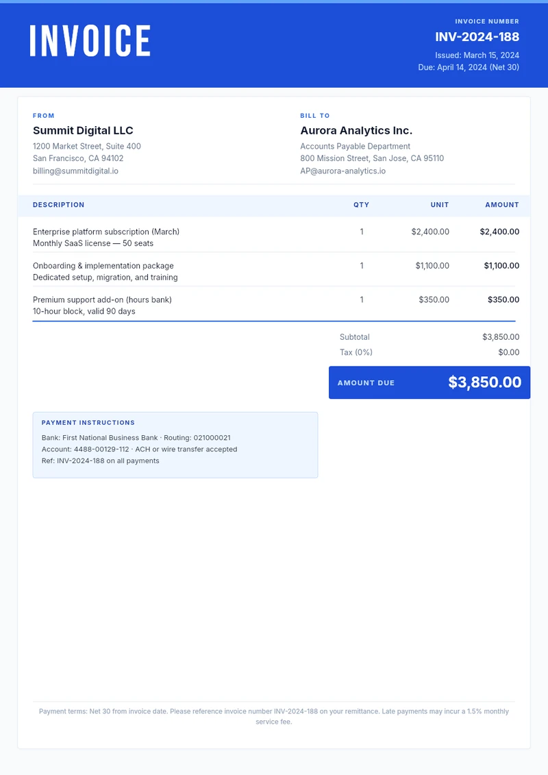Click the Issued: March 15, 2024 date
The width and height of the screenshot is (548, 775).
477,55
